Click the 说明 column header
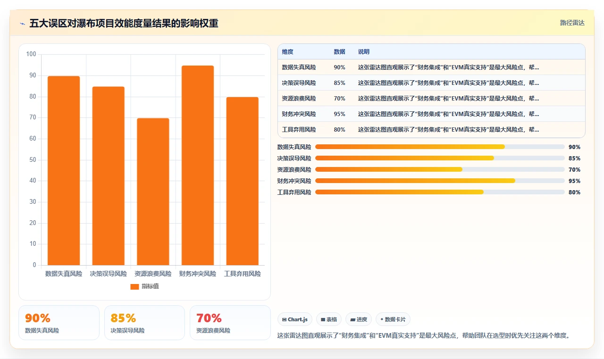Screen dimensions: 604x359 click(x=364, y=51)
